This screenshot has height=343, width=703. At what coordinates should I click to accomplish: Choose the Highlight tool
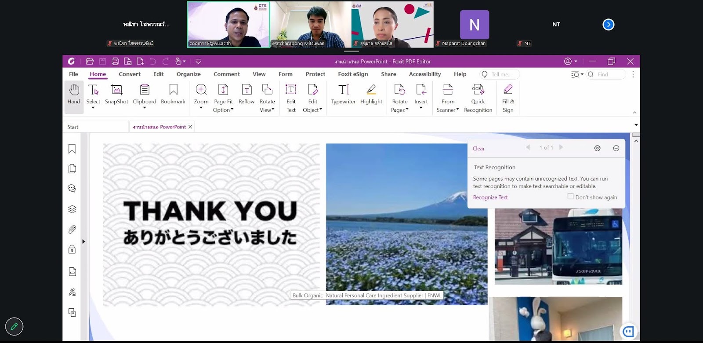(x=371, y=95)
